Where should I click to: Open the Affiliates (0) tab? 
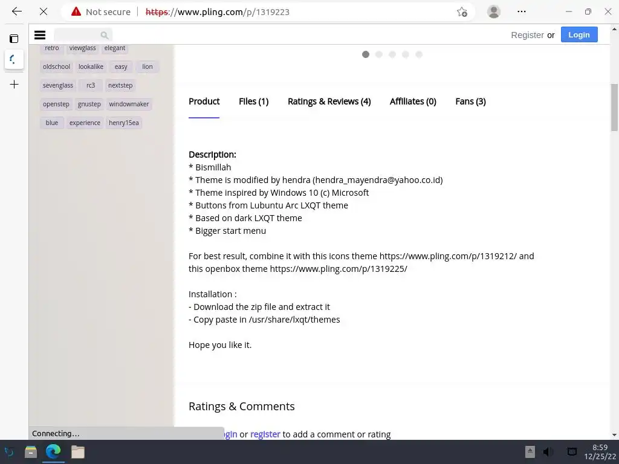point(413,101)
